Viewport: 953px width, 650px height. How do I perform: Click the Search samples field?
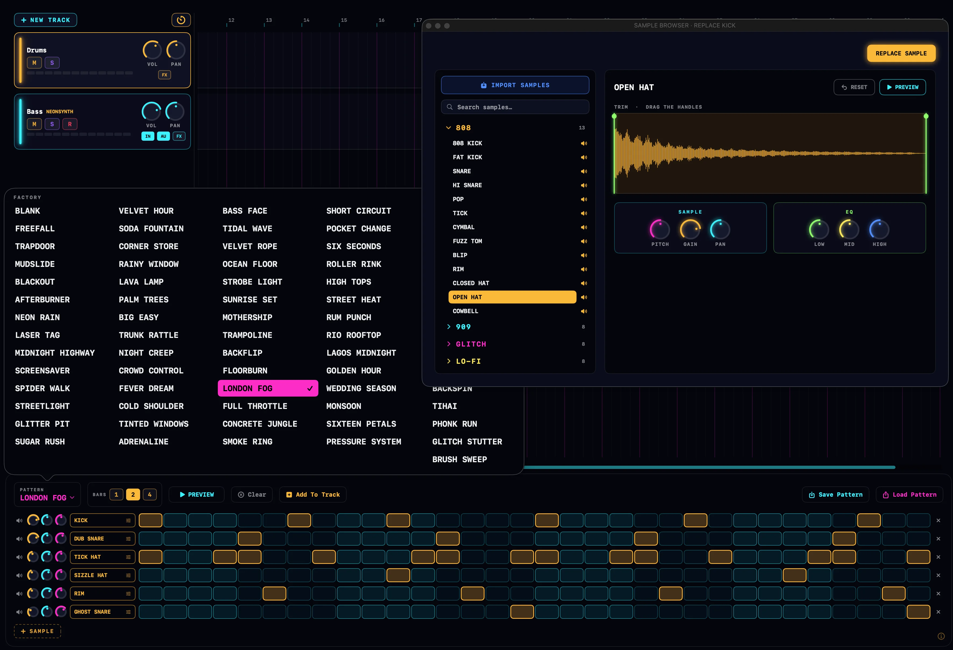point(515,107)
